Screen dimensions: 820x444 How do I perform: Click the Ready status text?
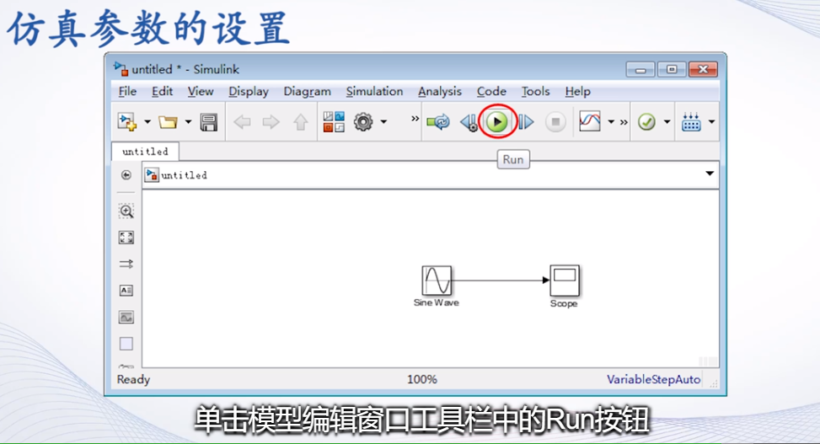[133, 380]
